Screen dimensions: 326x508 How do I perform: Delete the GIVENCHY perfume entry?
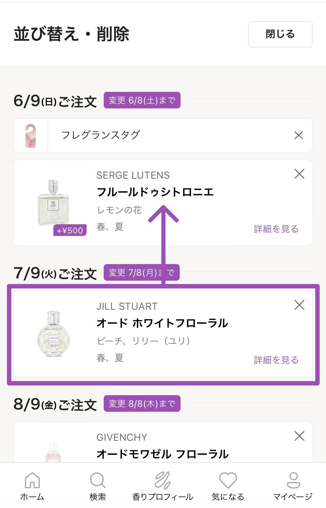coord(299,436)
